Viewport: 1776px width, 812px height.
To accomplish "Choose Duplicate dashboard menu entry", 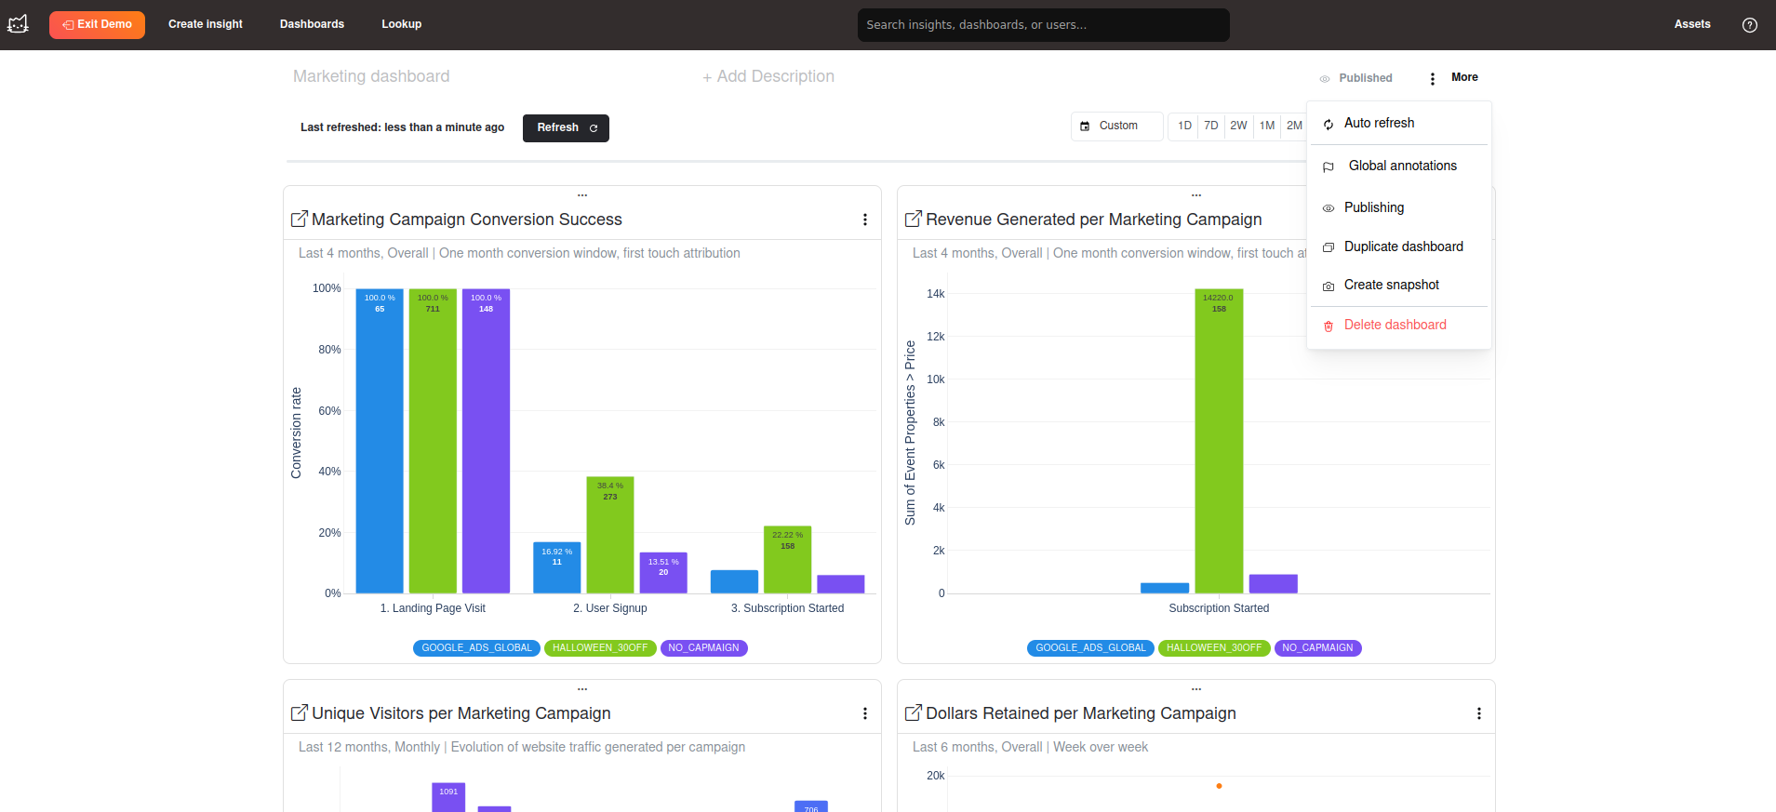I will coord(1399,247).
